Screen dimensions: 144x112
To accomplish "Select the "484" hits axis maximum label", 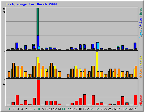I will coord(4,10).
